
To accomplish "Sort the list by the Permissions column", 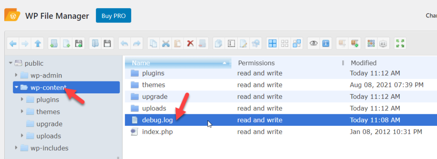I will pos(256,63).
